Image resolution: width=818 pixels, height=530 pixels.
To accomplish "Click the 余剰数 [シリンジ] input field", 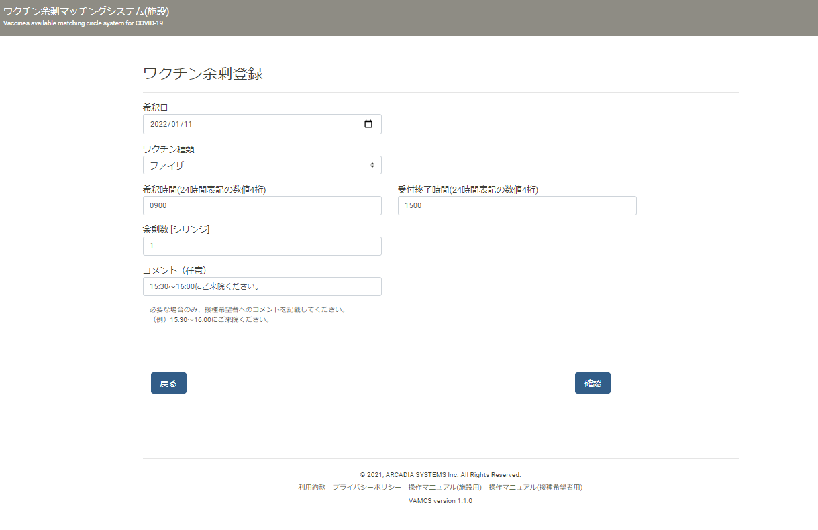I will tap(262, 246).
